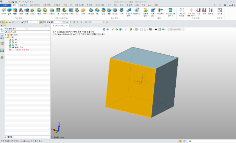236x143 pixels.
Task: Expand the Block tool dropdown arrow
Action: tap(9, 16)
